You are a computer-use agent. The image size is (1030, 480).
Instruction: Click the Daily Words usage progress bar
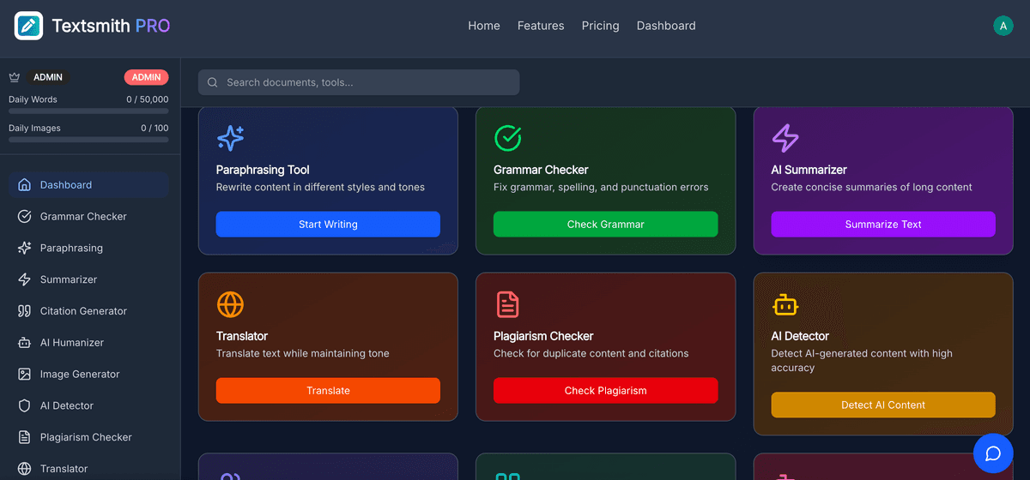[88, 111]
